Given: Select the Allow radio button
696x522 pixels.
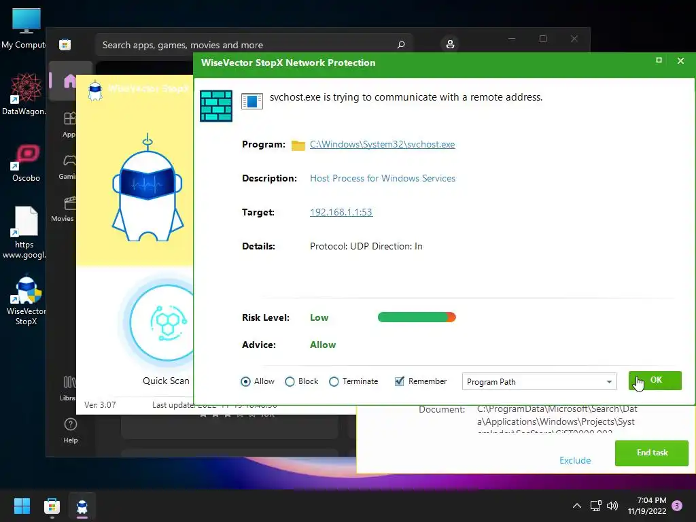Looking at the screenshot, I should tap(245, 382).
